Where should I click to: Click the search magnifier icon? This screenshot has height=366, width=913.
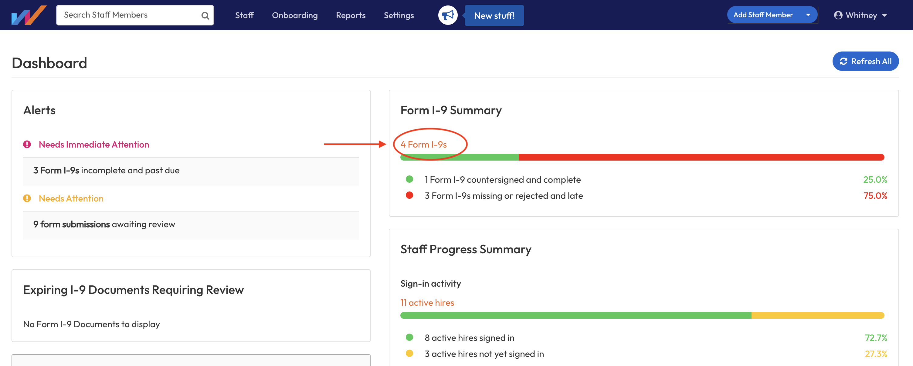[205, 15]
